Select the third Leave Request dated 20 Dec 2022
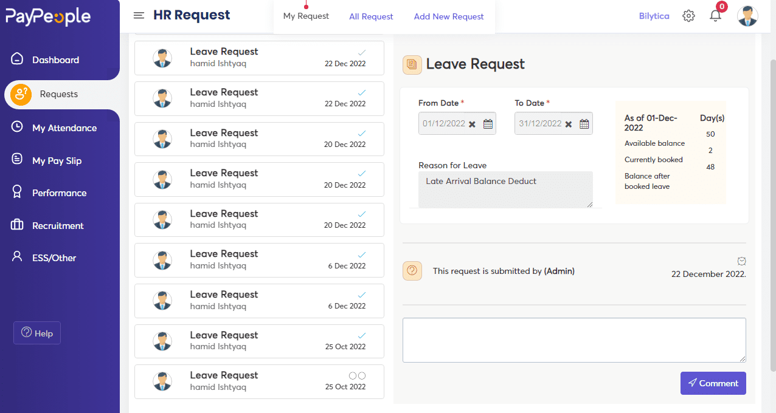The image size is (776, 413). click(259, 220)
